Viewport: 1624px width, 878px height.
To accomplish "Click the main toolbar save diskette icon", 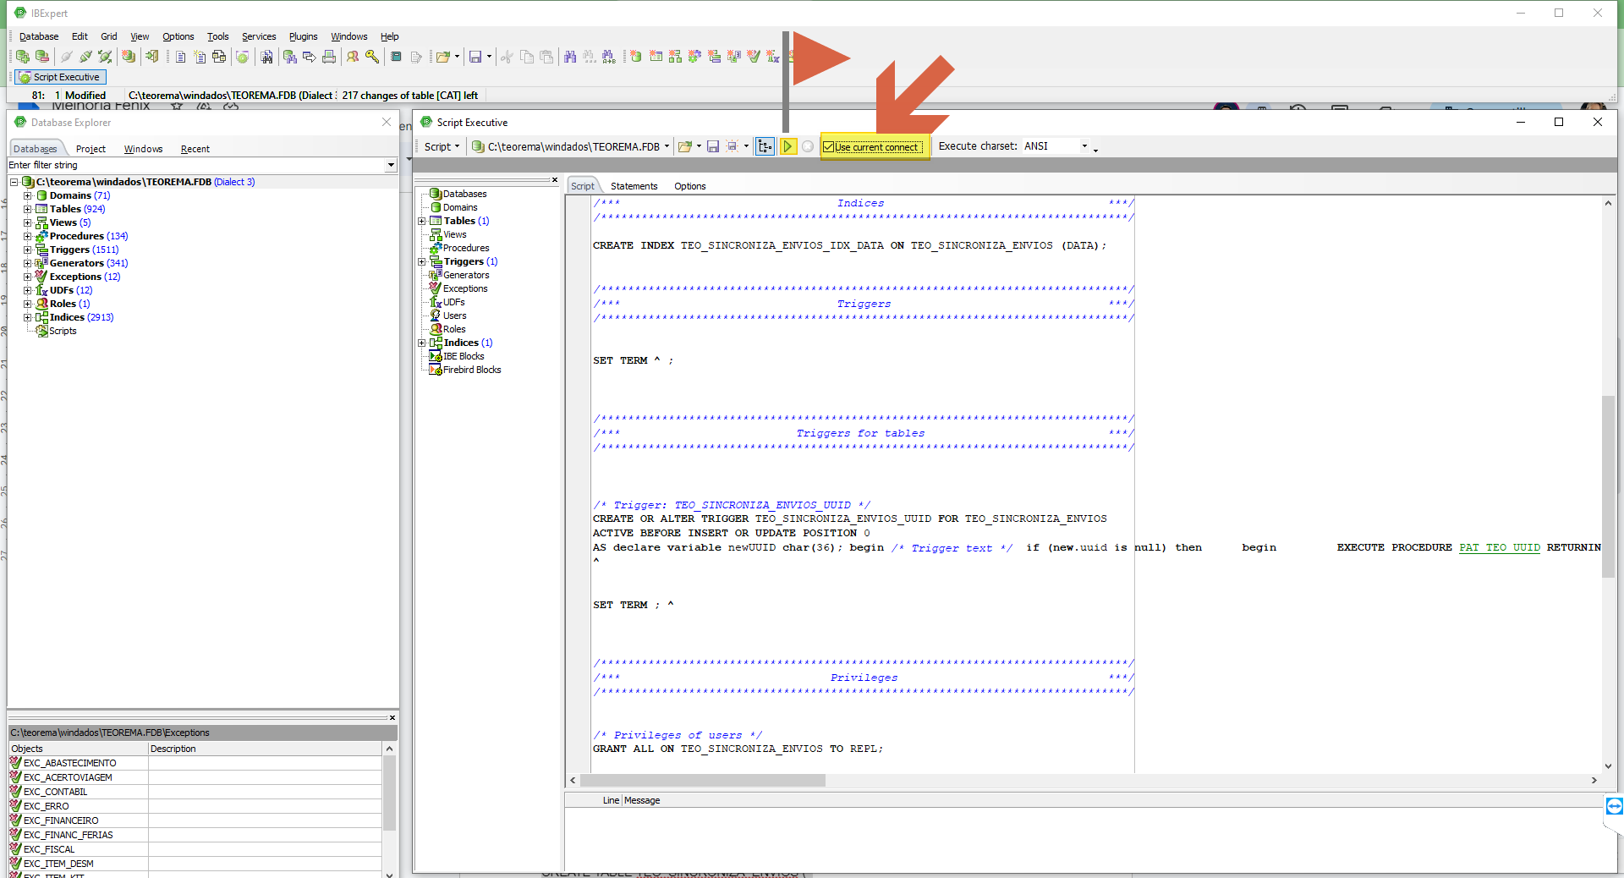I will 475,57.
